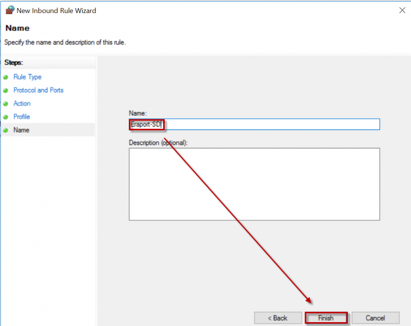The image size is (411, 326).
Task: Cancel the inbound rule wizard
Action: pyautogui.click(x=375, y=318)
